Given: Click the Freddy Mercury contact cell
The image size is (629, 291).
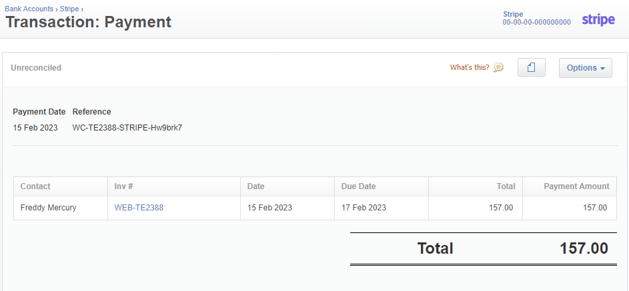Looking at the screenshot, I should (x=61, y=208).
